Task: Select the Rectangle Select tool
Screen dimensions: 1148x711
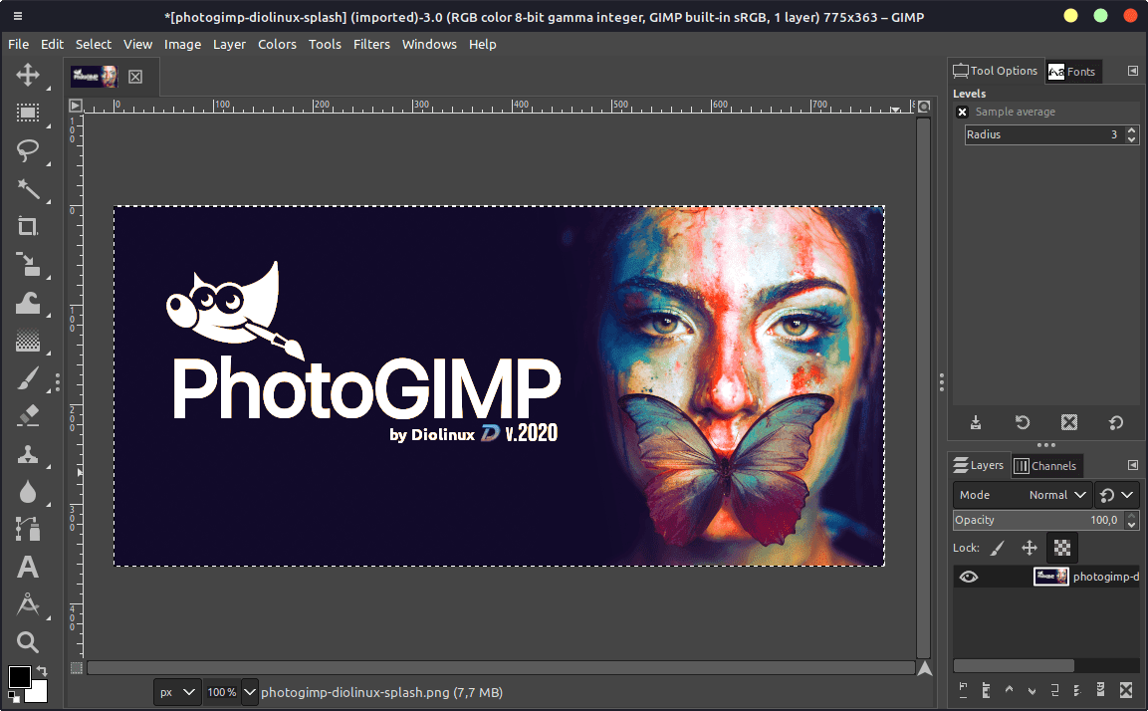Action: (28, 113)
